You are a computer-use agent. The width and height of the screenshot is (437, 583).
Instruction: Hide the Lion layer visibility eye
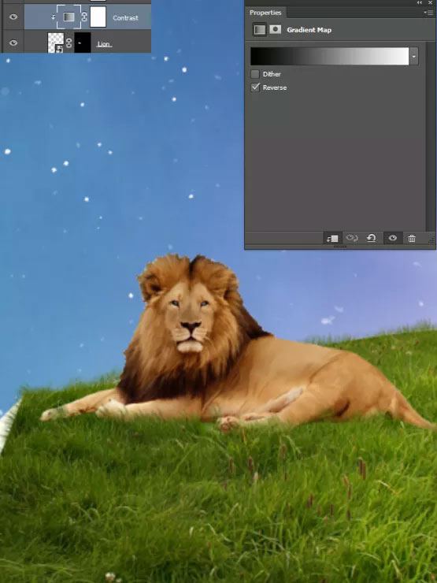[13, 43]
